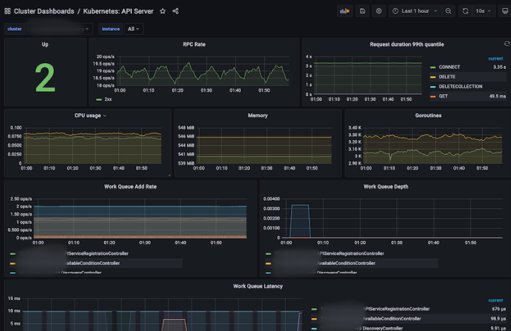Click the add panel icon
The height and width of the screenshot is (331, 511).
click(345, 11)
